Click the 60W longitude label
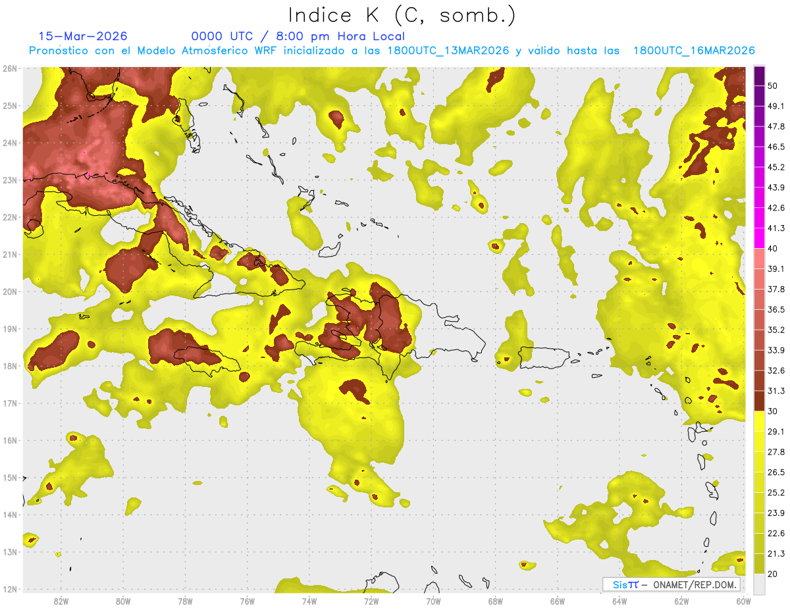 pos(744,601)
